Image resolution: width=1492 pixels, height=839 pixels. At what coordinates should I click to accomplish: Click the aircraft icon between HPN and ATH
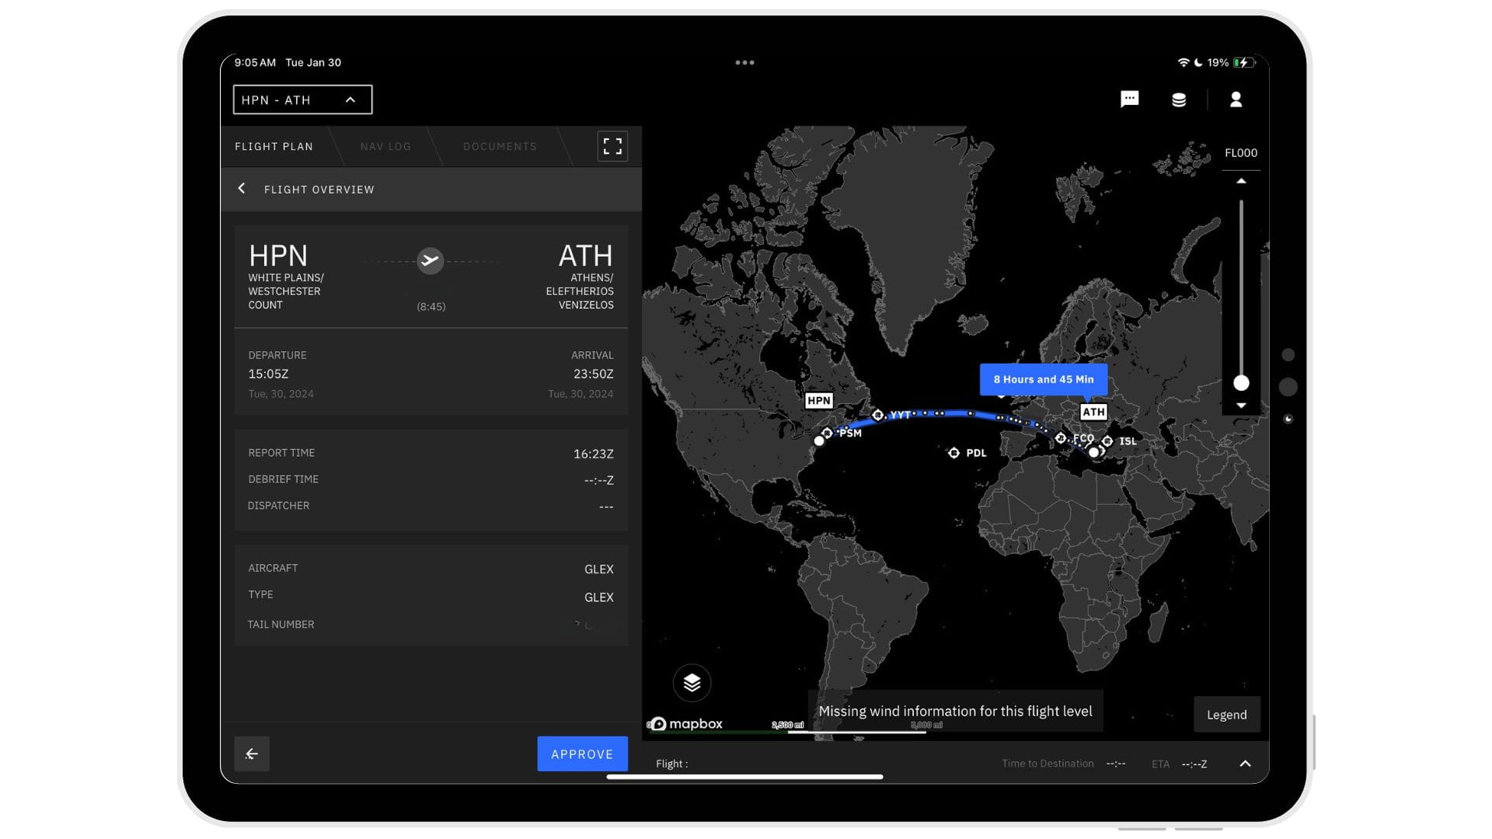click(x=431, y=261)
